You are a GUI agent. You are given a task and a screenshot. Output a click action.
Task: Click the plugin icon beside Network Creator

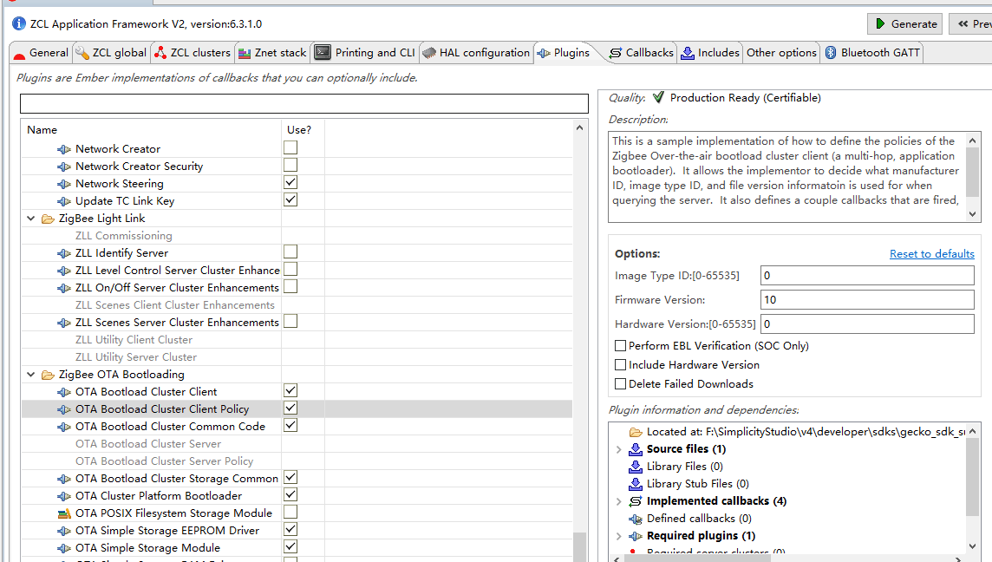pyautogui.click(x=64, y=149)
